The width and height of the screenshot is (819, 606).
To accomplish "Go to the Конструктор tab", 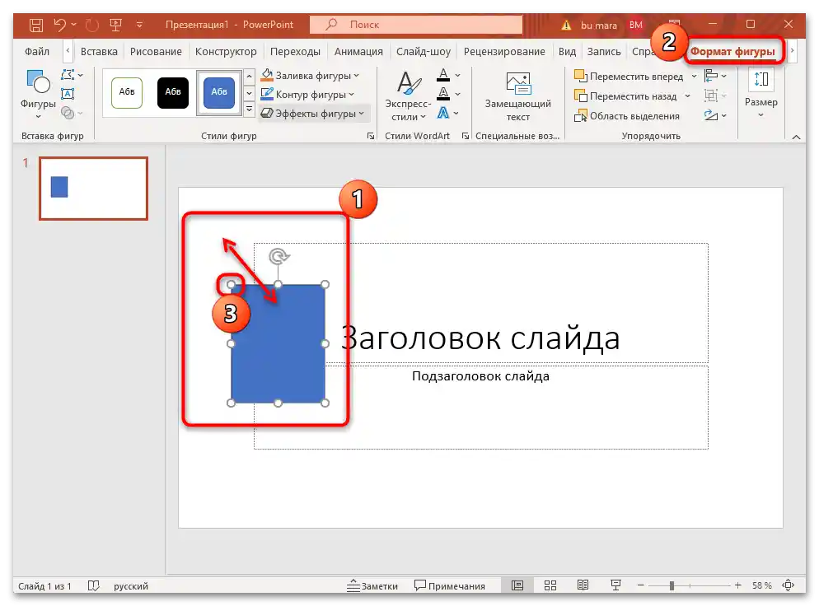I will (x=226, y=52).
